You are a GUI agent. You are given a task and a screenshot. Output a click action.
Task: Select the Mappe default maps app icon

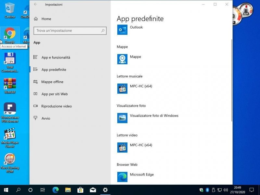click(x=122, y=59)
